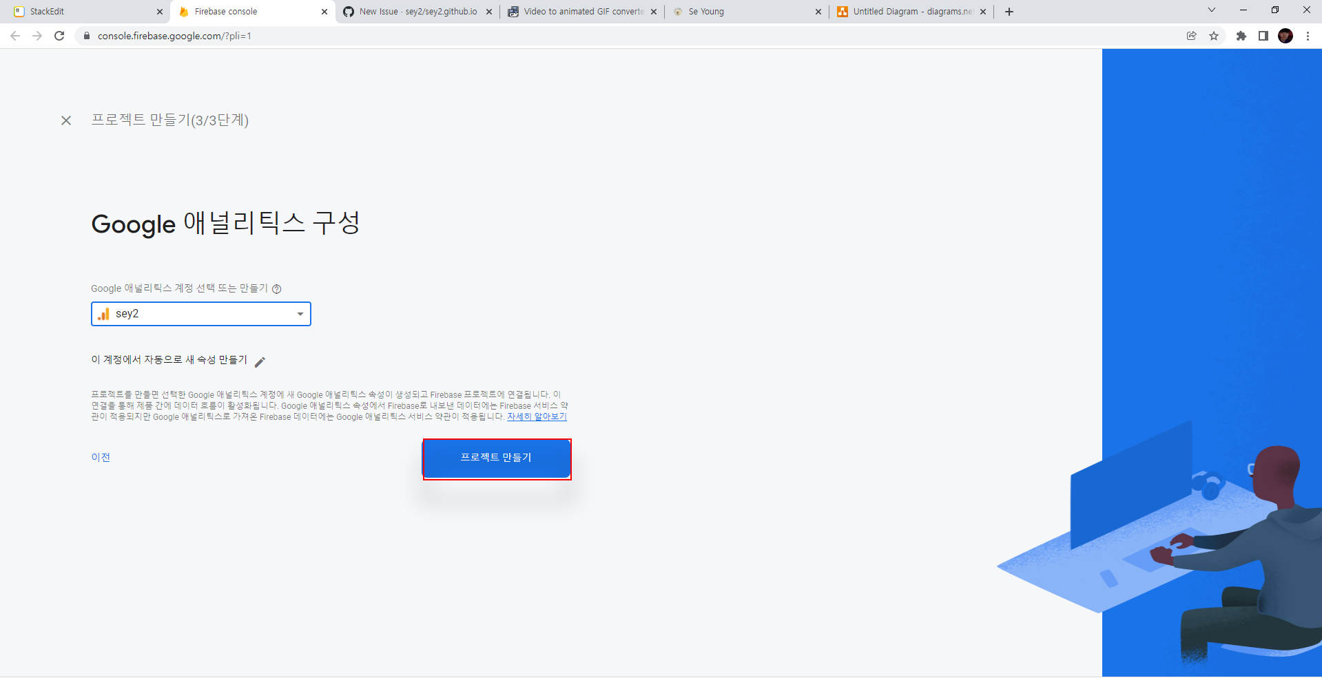
Task: Click the Analytics bar-chart icon in account field
Action: click(x=104, y=314)
